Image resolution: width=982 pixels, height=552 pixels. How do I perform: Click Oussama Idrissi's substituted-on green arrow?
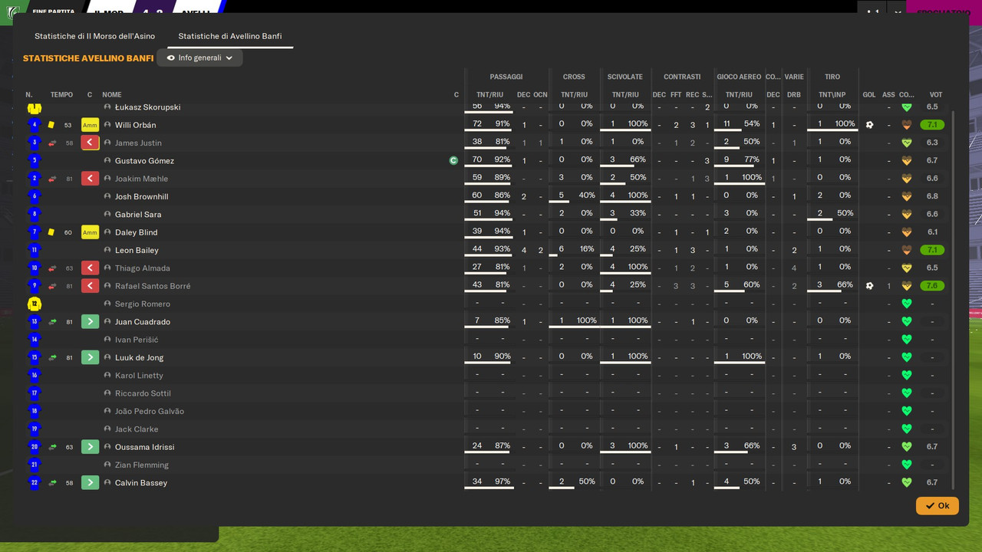tap(90, 447)
